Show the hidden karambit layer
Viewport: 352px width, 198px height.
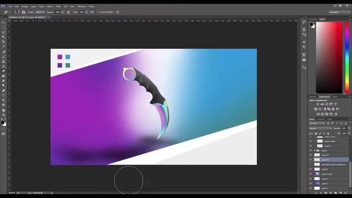click(x=311, y=164)
